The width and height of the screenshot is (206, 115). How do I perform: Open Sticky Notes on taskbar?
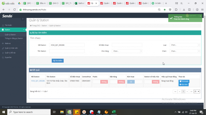pyautogui.click(x=77, y=112)
